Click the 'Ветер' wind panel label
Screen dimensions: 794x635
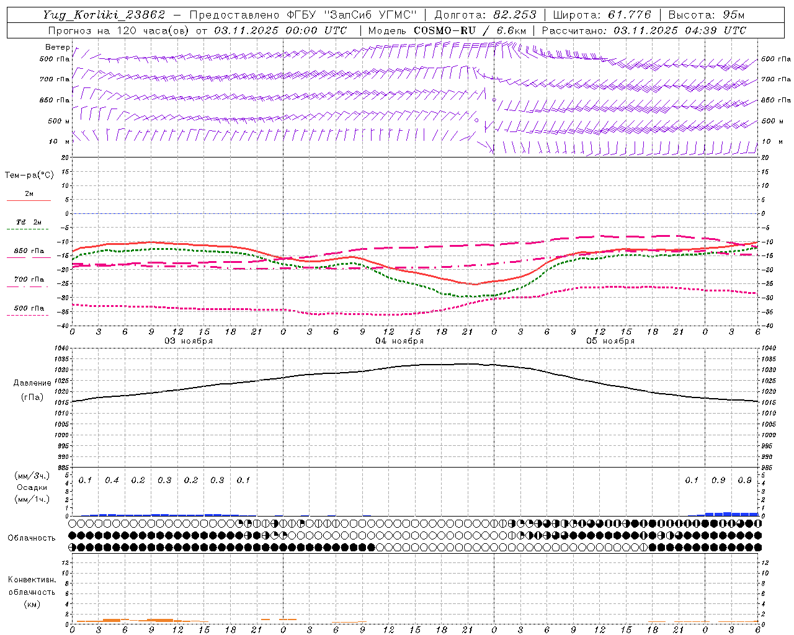[x=57, y=47]
